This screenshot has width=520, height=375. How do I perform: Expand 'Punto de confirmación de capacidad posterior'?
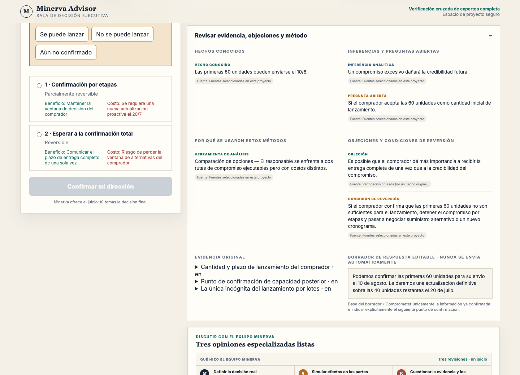click(266, 281)
